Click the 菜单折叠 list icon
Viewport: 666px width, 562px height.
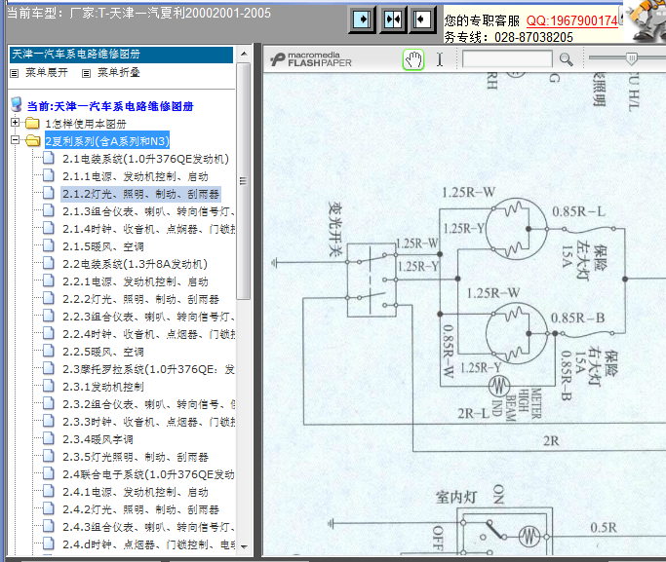(x=86, y=73)
